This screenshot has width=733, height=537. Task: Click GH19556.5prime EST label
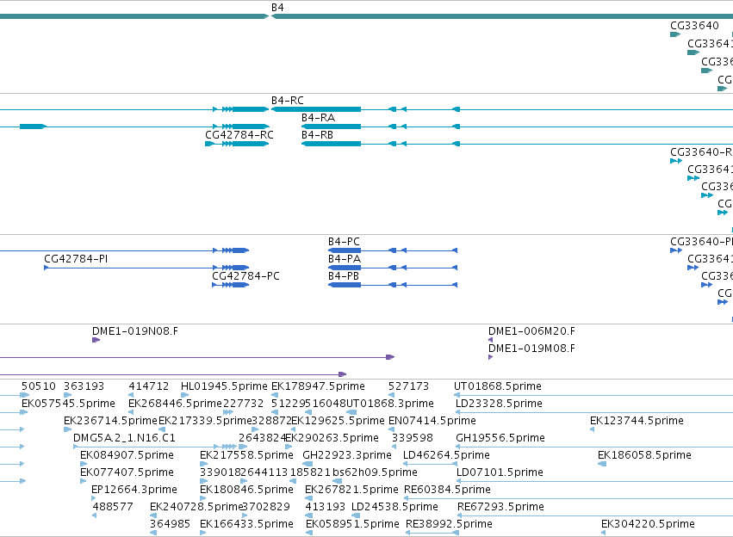pyautogui.click(x=500, y=439)
